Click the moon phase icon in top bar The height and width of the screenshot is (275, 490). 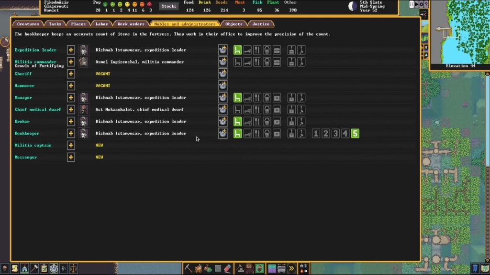[x=353, y=6]
